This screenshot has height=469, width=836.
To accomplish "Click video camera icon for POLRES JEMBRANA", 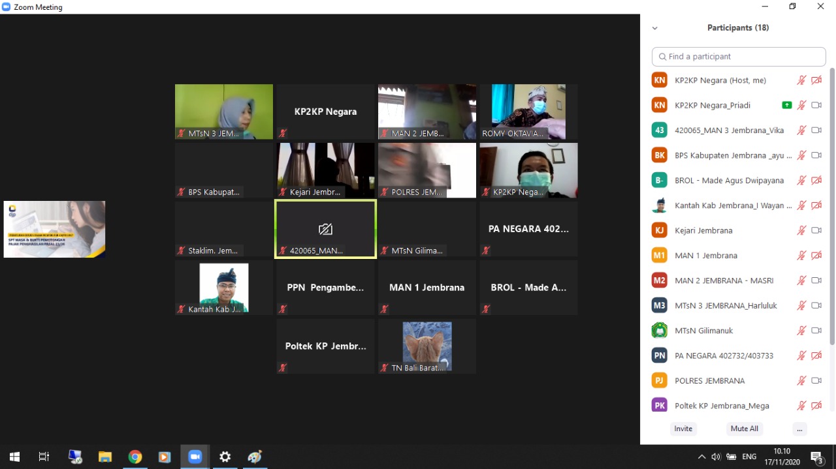I will 816,380.
